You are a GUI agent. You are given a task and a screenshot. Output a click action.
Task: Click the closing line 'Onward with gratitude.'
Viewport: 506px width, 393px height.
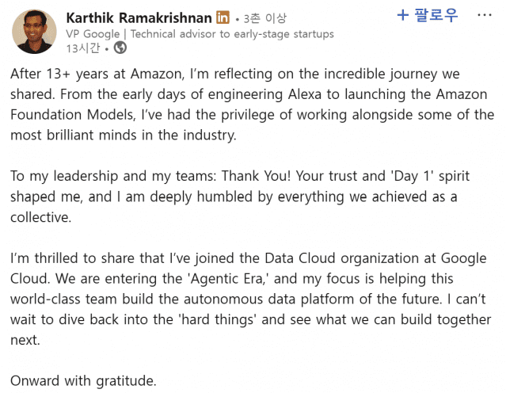(x=83, y=381)
